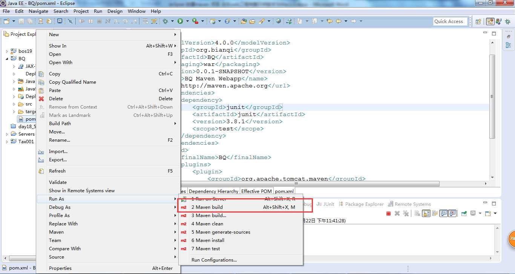Click the Remove Launch console X icon
This screenshot has width=515, height=274.
click(397, 213)
